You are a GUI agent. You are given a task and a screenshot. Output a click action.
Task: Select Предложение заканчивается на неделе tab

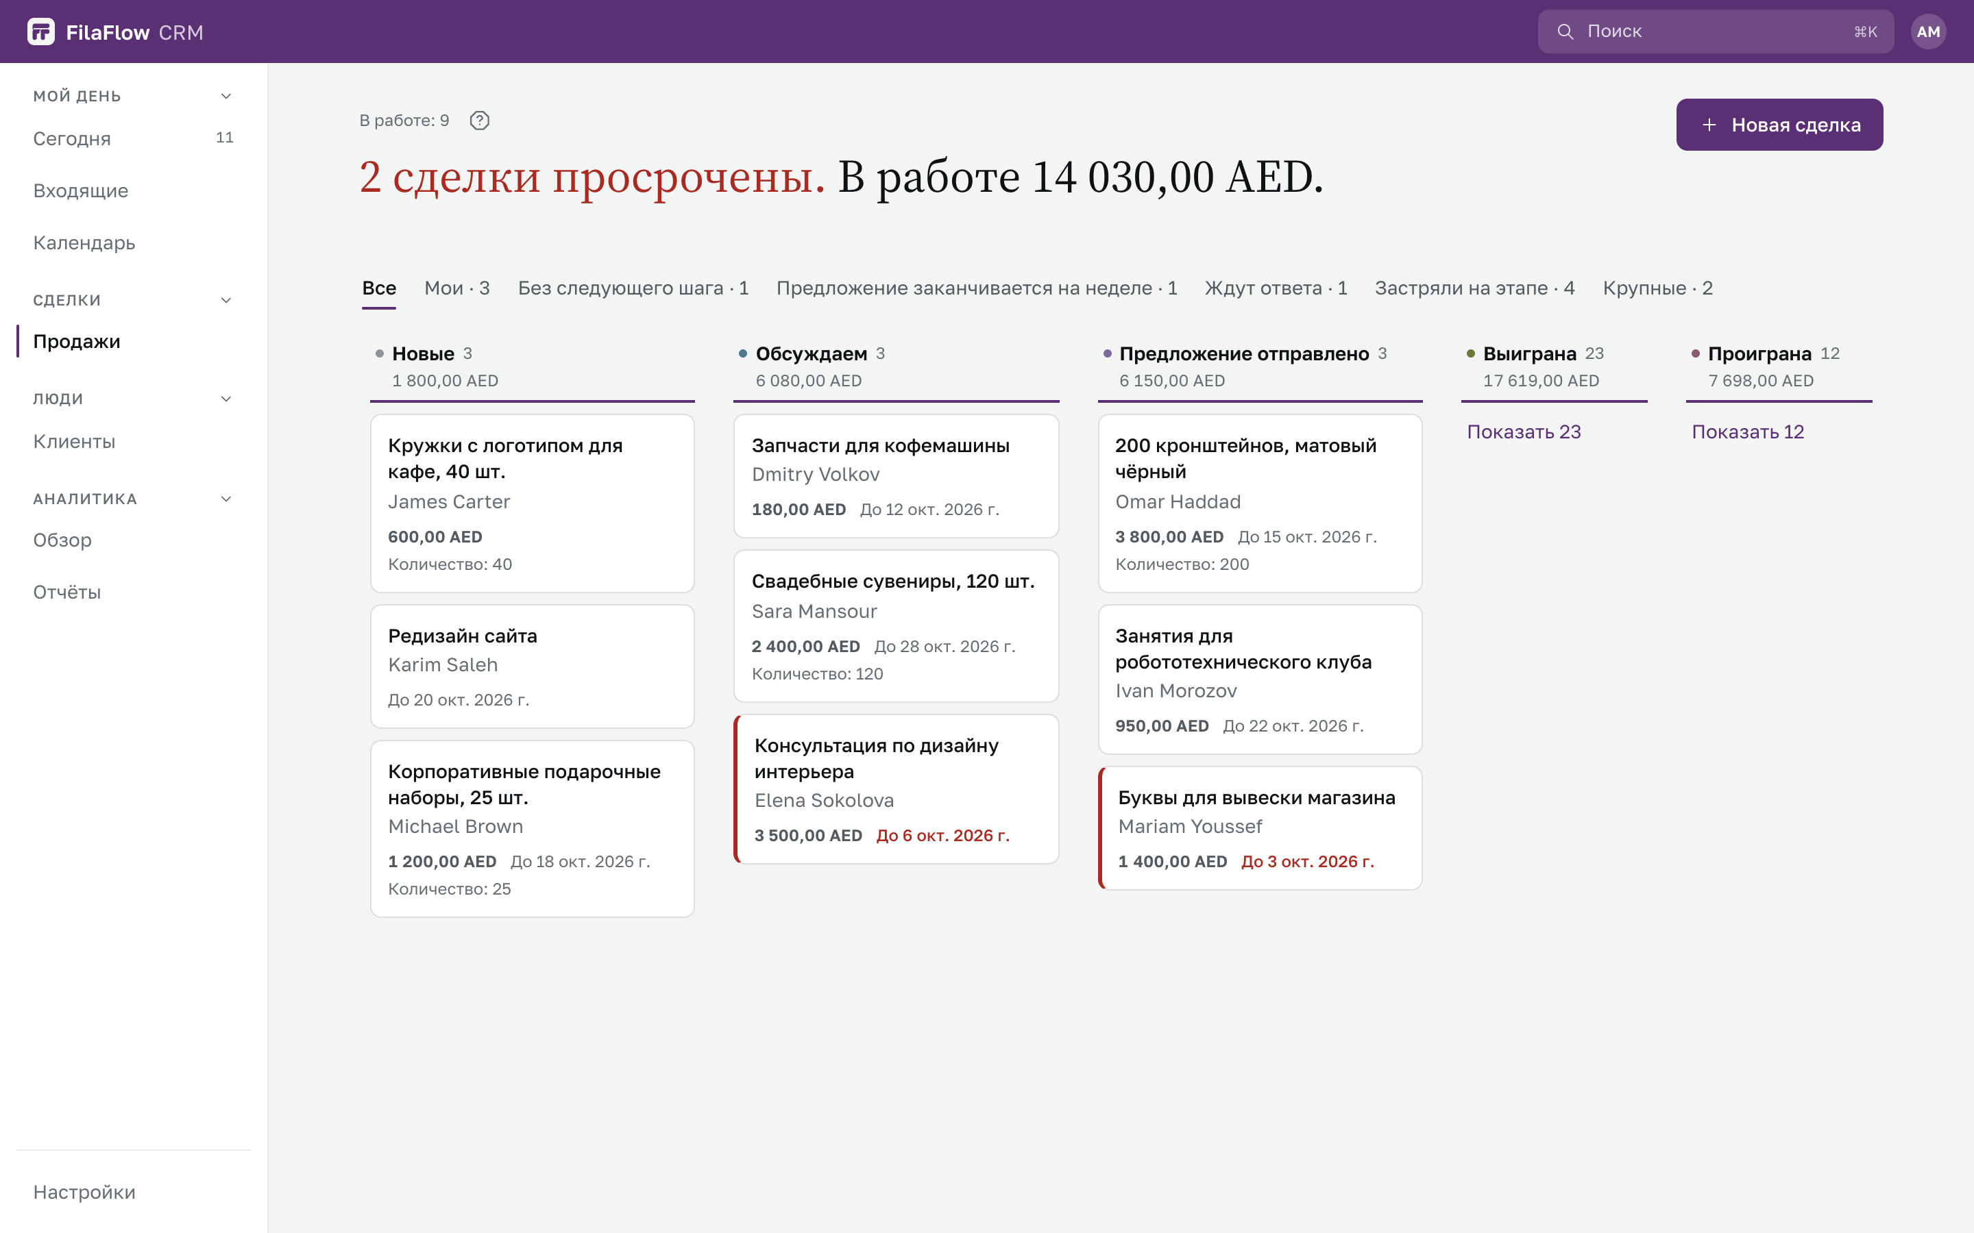click(977, 288)
